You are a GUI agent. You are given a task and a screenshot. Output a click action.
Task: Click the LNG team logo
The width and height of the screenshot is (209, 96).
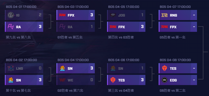click(11, 68)
